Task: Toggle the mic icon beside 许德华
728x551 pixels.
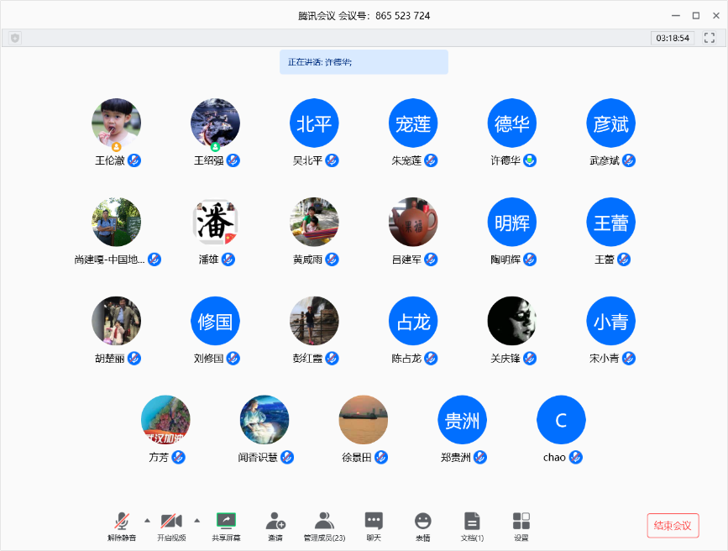Action: click(x=530, y=160)
